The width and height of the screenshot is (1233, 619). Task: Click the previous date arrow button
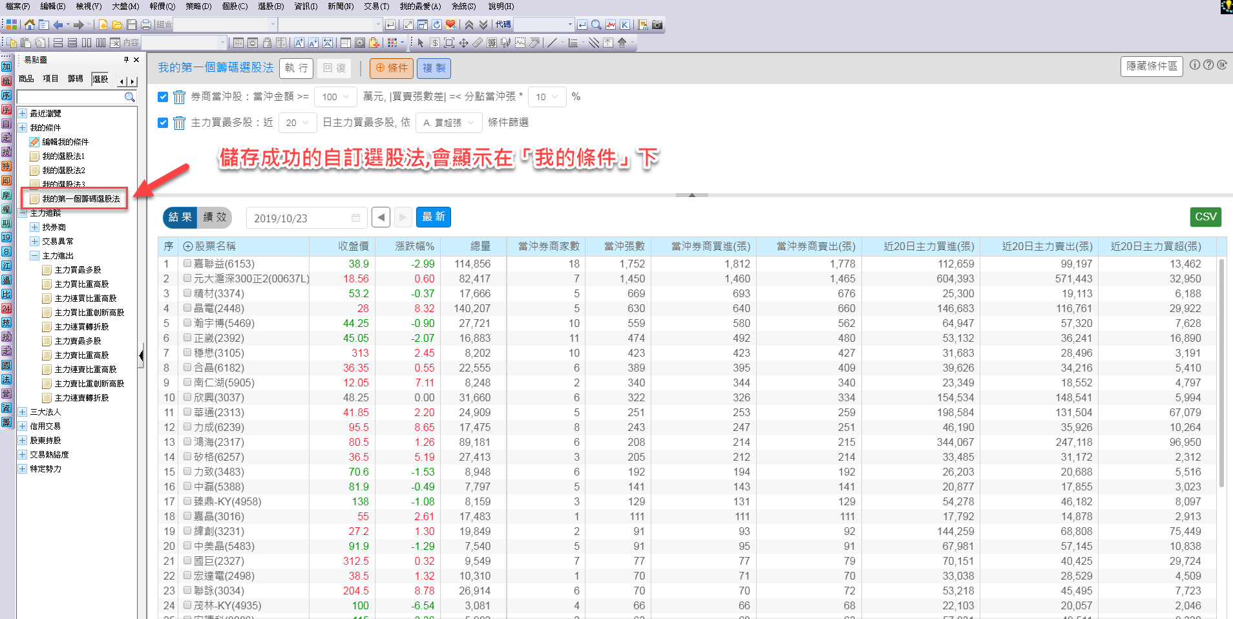coord(381,217)
